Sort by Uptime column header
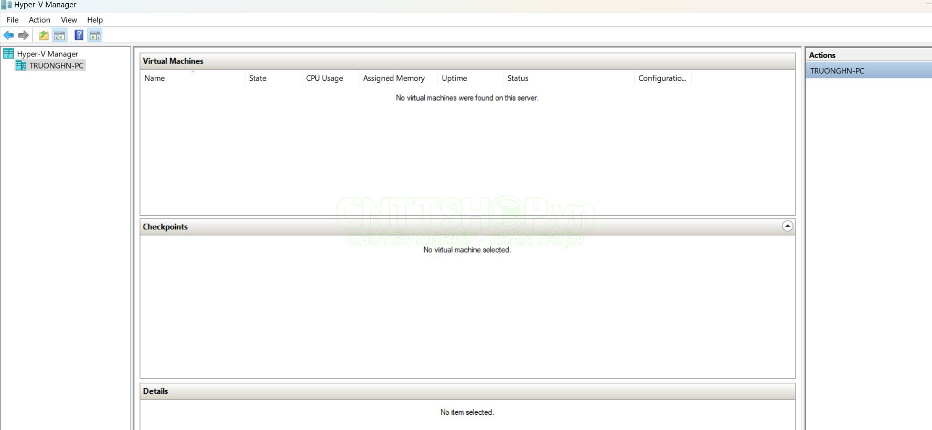Screen dimensions: 932x430 (470, 78)
